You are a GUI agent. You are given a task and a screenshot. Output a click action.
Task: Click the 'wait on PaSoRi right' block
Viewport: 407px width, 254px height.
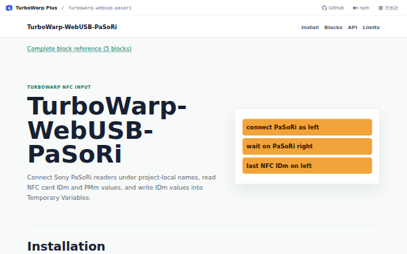click(x=307, y=146)
